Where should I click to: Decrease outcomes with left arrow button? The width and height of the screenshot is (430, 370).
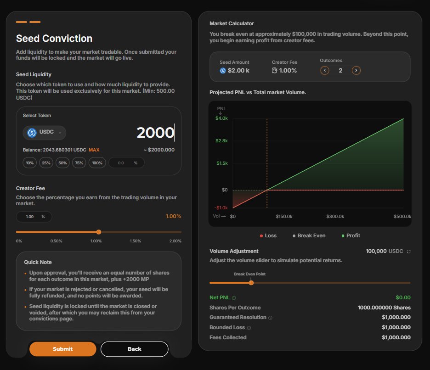(325, 70)
